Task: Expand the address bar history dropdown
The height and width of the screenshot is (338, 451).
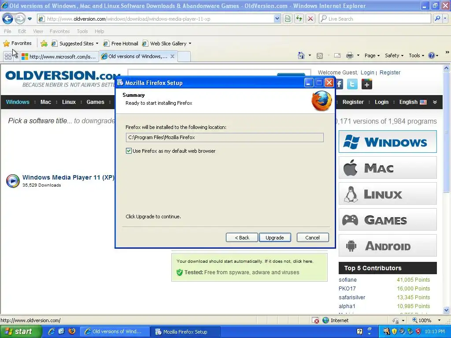Action: pyautogui.click(x=277, y=19)
